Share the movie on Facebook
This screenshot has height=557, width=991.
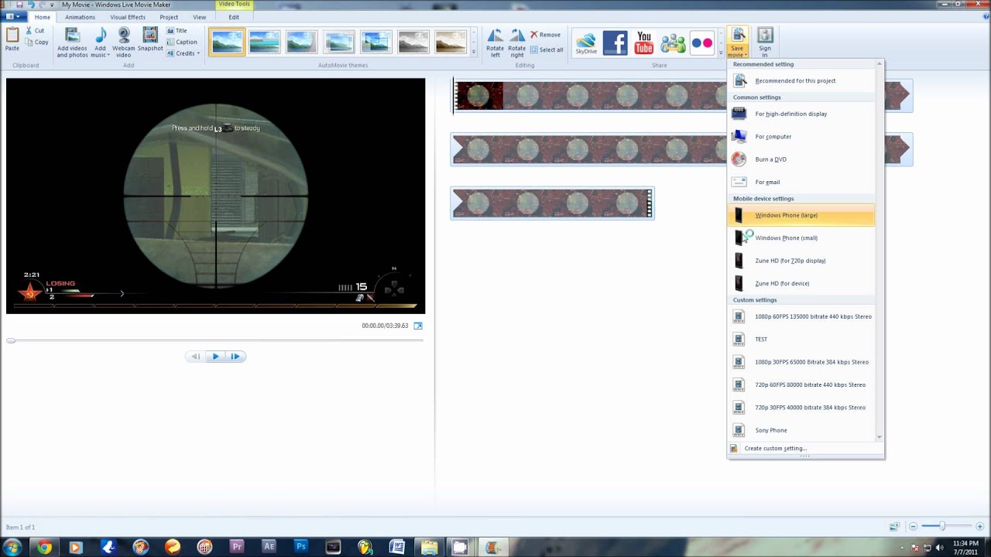coord(615,43)
